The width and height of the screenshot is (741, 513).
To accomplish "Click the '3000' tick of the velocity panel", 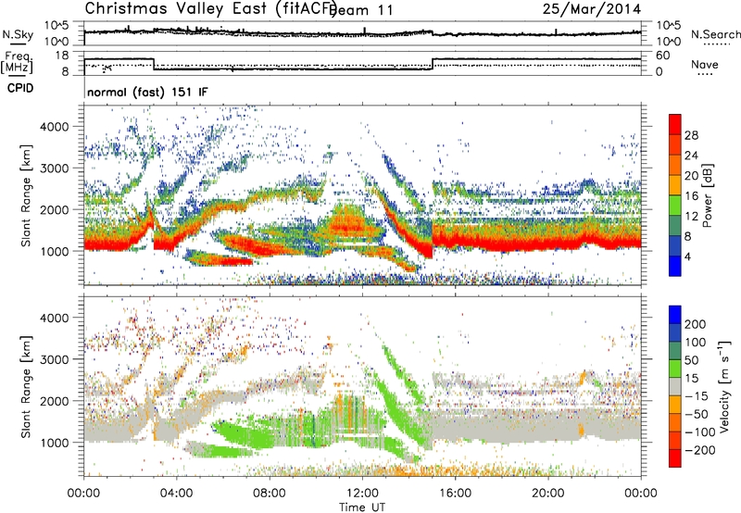I will pos(55,359).
